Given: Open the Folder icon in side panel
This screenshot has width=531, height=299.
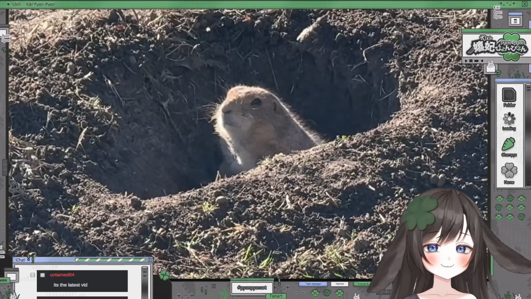Looking at the screenshot, I should pos(509,95).
